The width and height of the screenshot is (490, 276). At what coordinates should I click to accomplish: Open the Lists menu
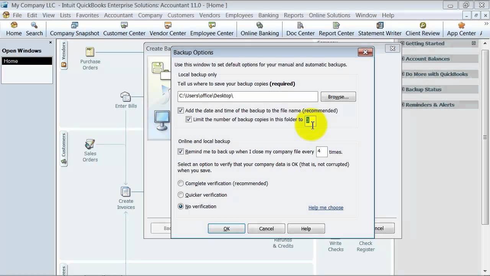pos(65,15)
